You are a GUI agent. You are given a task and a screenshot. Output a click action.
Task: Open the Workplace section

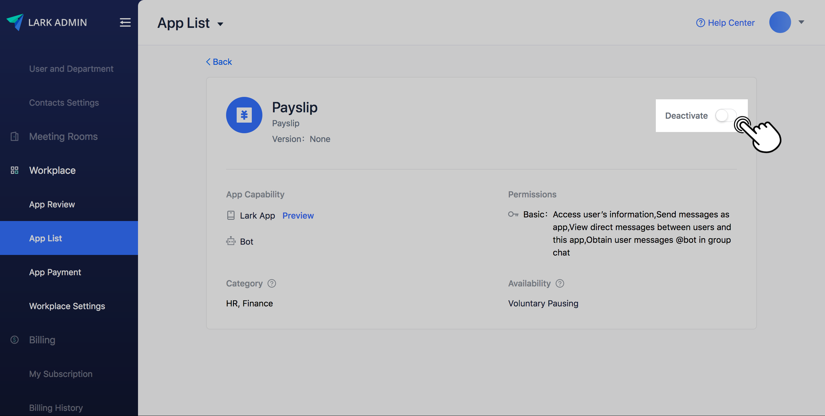(53, 170)
